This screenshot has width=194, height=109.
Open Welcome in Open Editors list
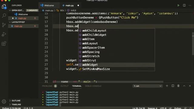[x=24, y=14]
